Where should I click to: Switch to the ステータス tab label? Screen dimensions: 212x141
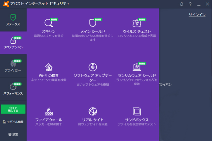tap(13, 24)
